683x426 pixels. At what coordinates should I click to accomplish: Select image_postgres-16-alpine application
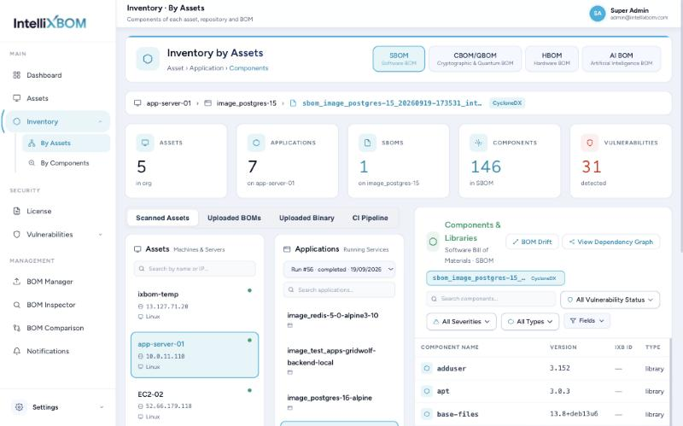[x=339, y=402]
